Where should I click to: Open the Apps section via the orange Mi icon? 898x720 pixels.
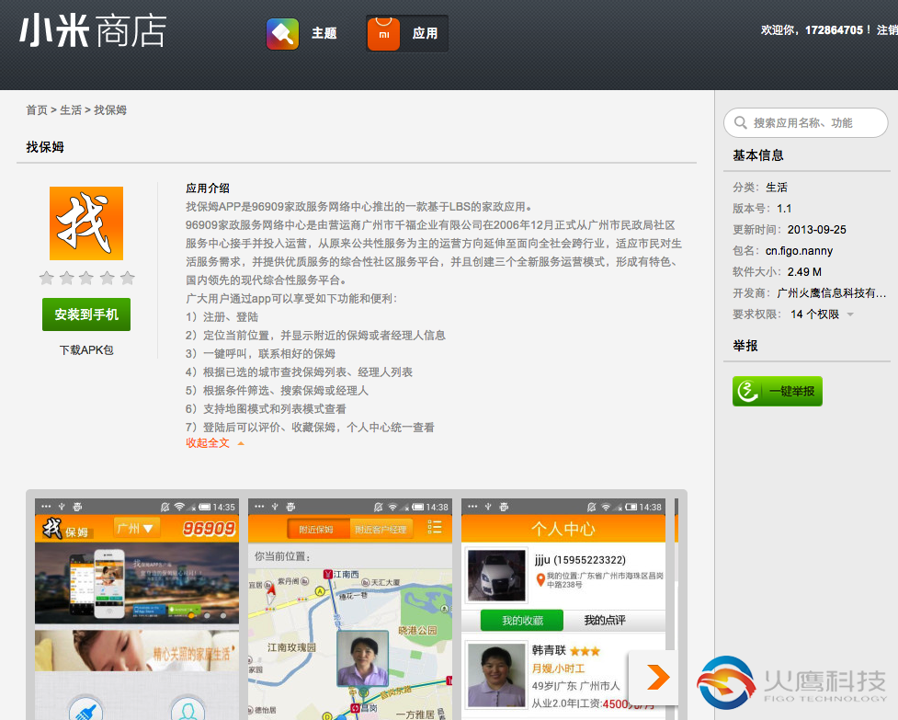point(383,33)
